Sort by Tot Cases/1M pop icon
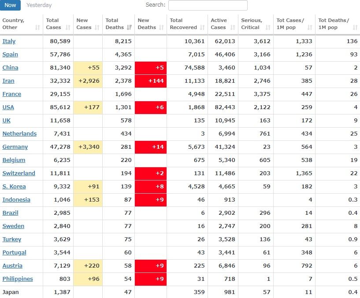The width and height of the screenshot is (360, 298). tap(310, 27)
